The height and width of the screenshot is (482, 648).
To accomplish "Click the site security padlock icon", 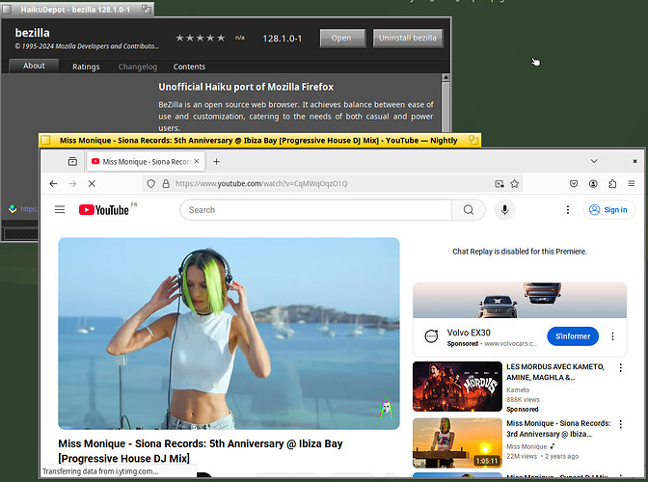I will point(166,184).
